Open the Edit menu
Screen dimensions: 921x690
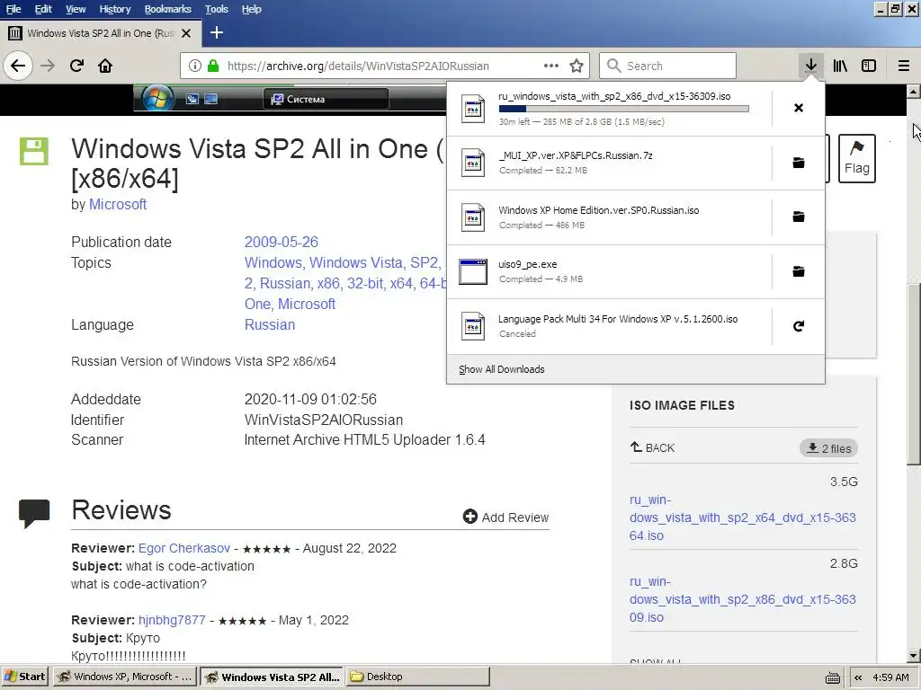(x=43, y=9)
